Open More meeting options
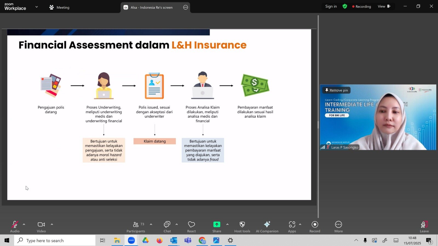 pos(338,227)
